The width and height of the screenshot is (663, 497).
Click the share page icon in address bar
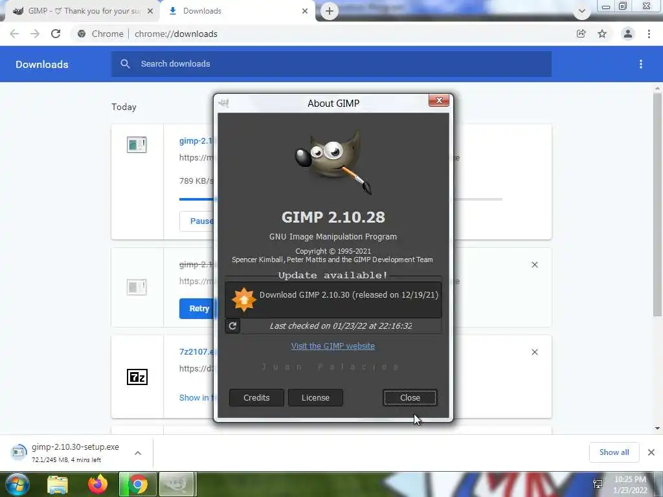581,34
